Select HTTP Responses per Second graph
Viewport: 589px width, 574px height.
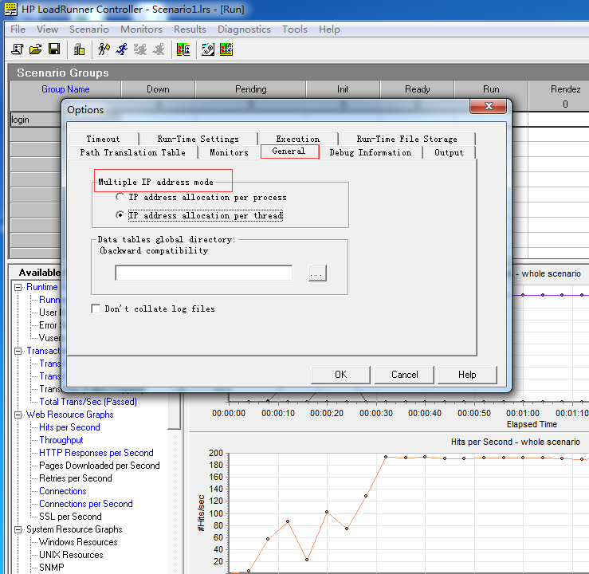tap(96, 453)
